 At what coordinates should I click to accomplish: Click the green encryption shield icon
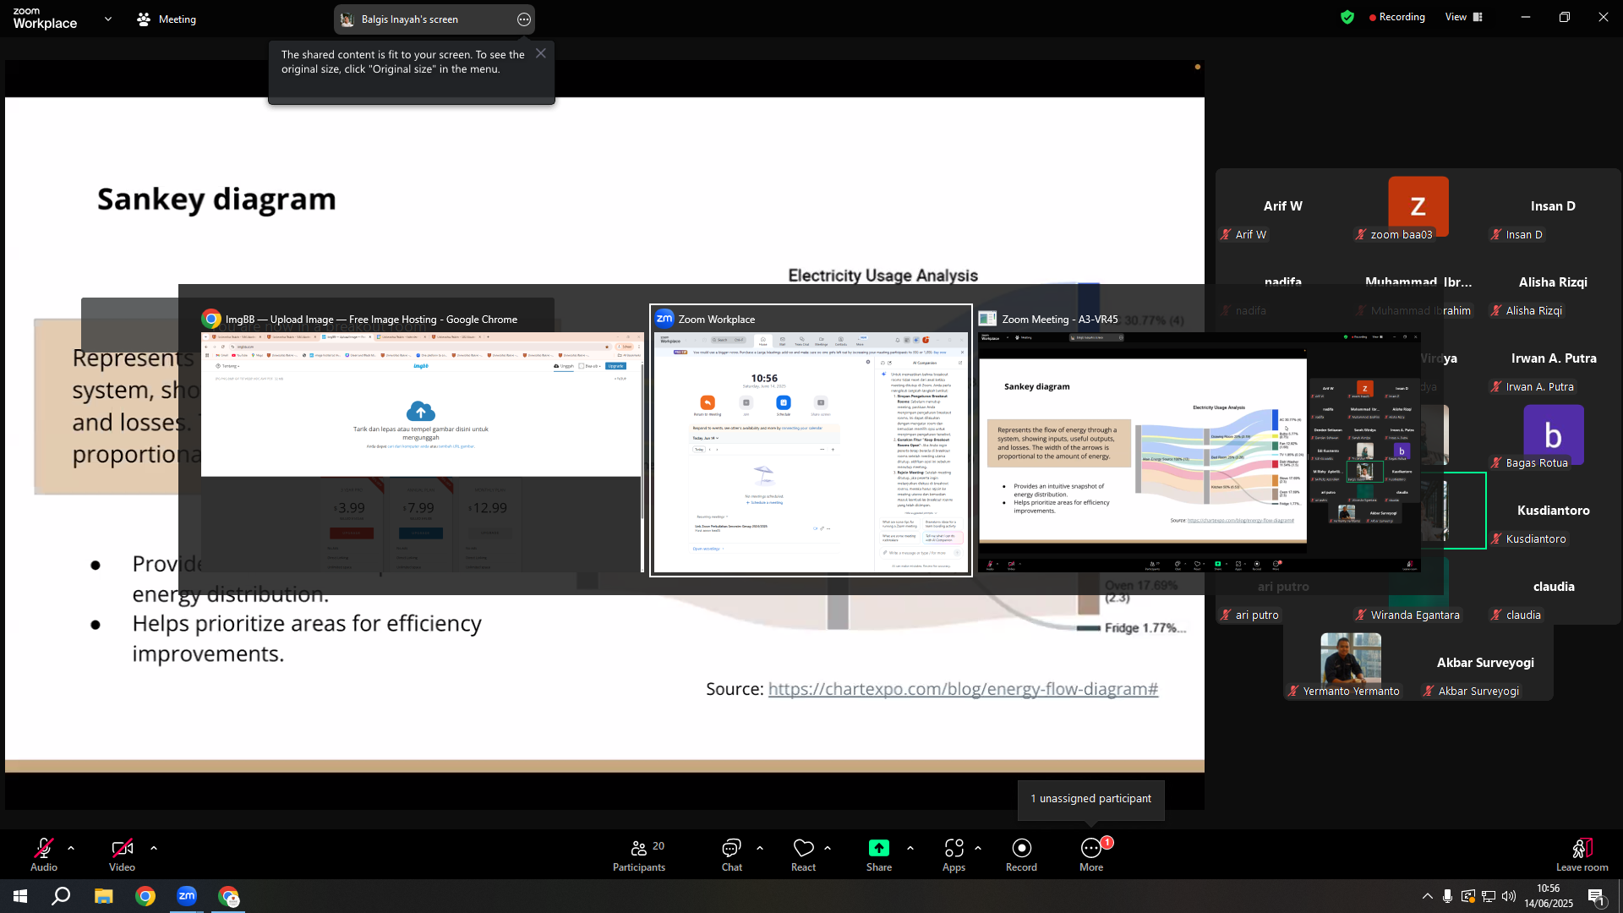(x=1347, y=17)
